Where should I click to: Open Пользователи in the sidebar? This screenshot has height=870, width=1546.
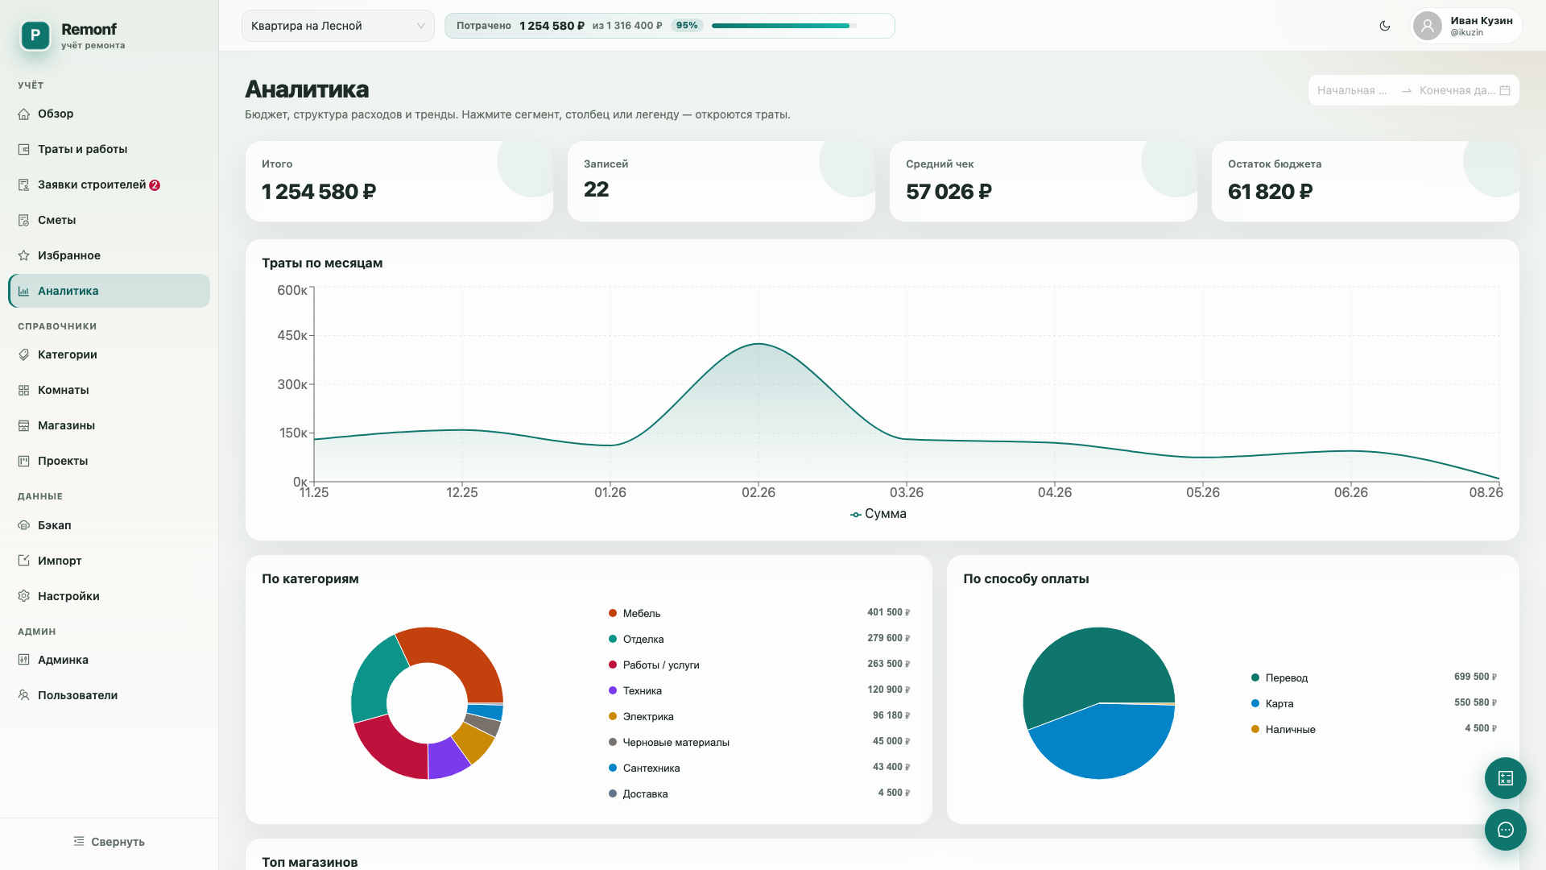coord(110,695)
